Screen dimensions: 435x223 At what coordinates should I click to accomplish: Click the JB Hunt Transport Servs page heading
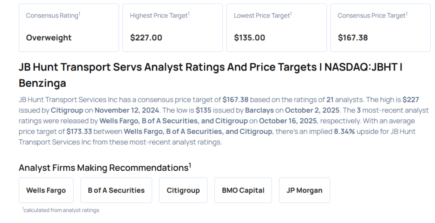[210, 75]
